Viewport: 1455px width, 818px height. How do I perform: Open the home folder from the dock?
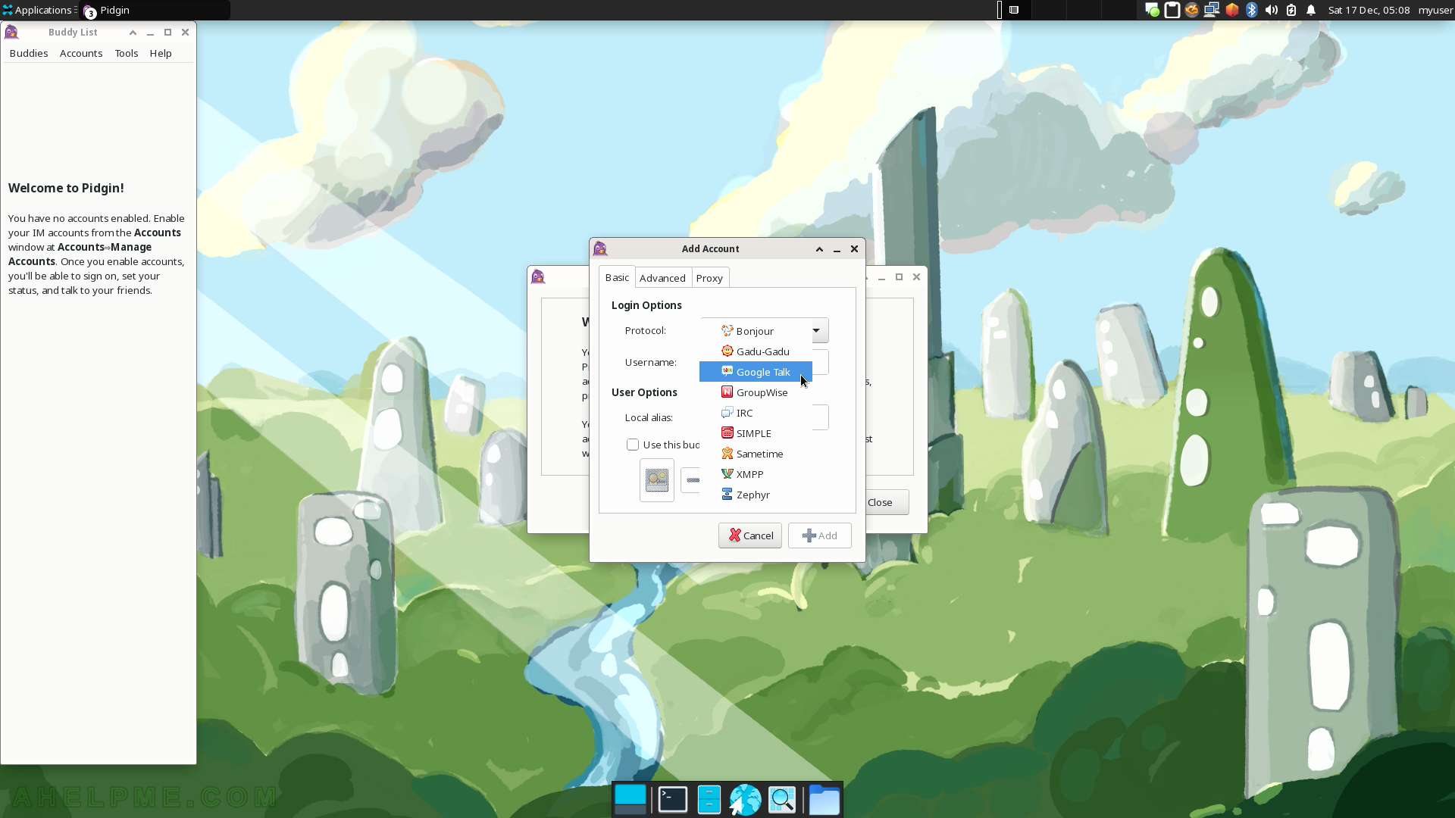pyautogui.click(x=824, y=800)
